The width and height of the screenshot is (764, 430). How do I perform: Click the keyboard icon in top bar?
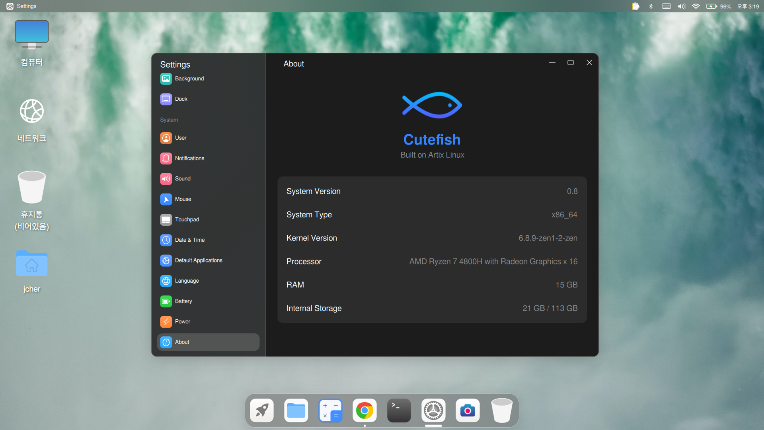(667, 6)
